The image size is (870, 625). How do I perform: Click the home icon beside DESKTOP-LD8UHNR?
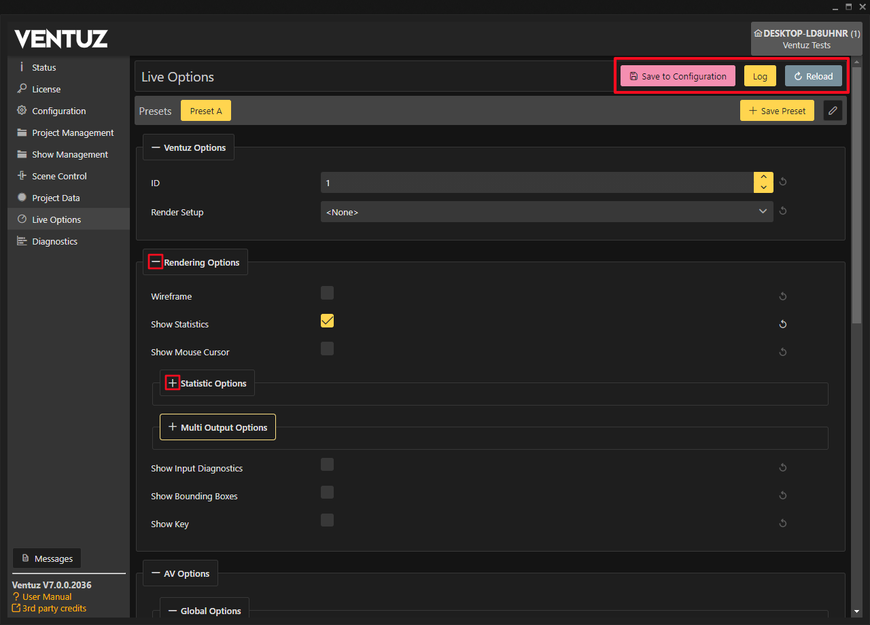point(758,33)
